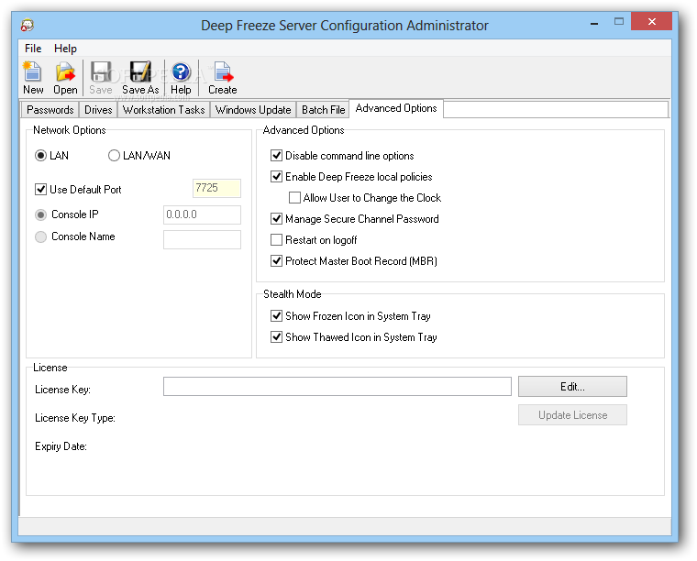Switch to the Passwords tab

(50, 110)
